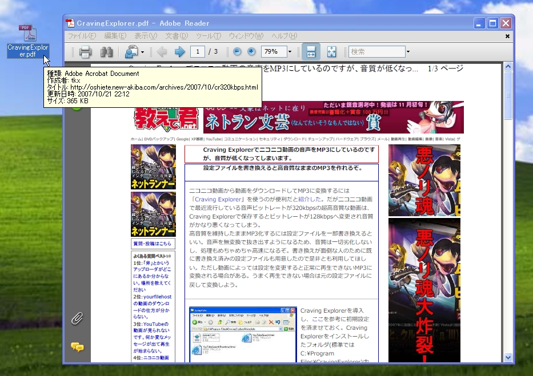Click the article heading about Craving Explorer MP3
533x376 pixels.
click(x=288, y=153)
